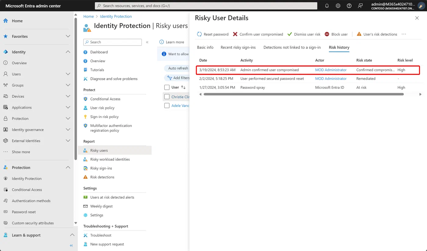Click the sort arrows next to User column

pyautogui.click(x=183, y=87)
